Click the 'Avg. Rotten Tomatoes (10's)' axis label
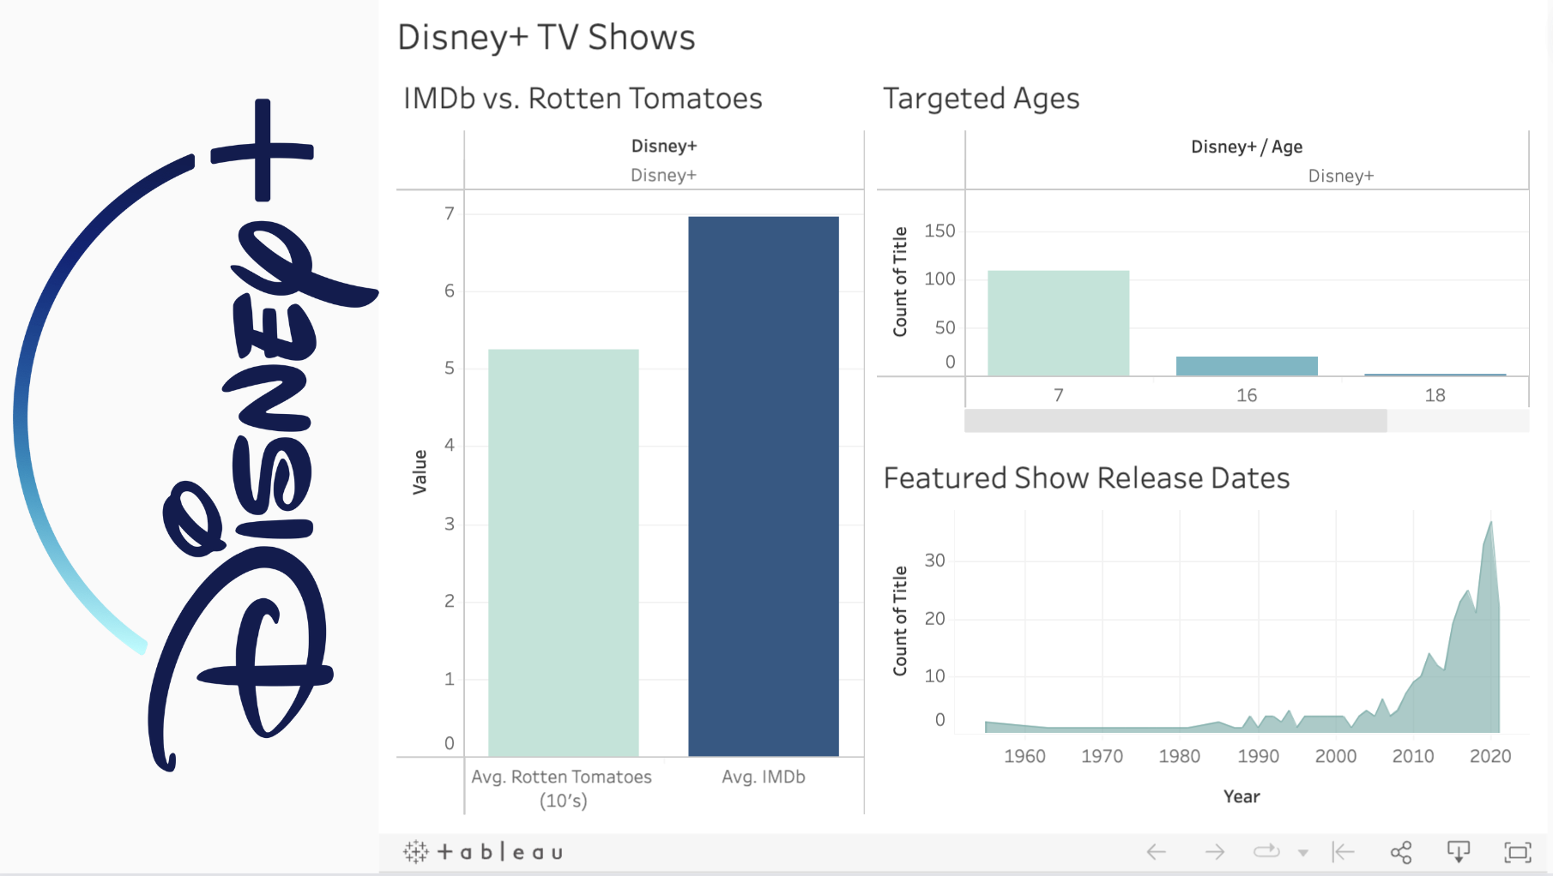Screen dimensions: 1553x876 pyautogui.click(x=562, y=789)
